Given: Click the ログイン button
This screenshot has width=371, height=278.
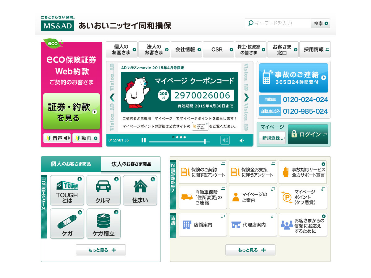Looking at the screenshot, I should pos(308,134).
